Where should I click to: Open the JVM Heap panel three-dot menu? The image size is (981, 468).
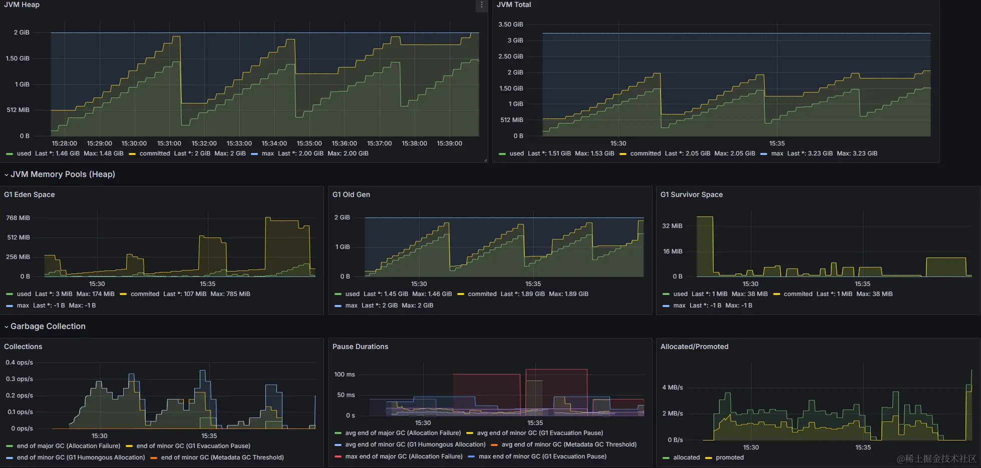[x=482, y=5]
